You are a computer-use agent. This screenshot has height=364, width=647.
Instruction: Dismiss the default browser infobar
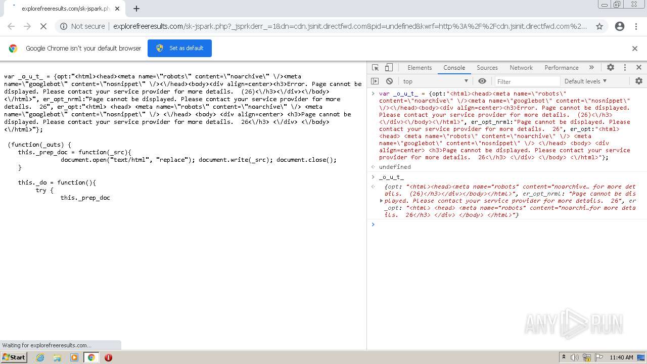pos(634,48)
